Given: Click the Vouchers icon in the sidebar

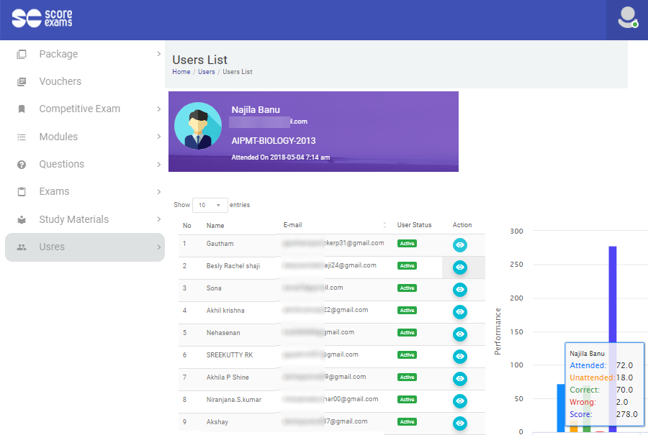Looking at the screenshot, I should coord(22,81).
